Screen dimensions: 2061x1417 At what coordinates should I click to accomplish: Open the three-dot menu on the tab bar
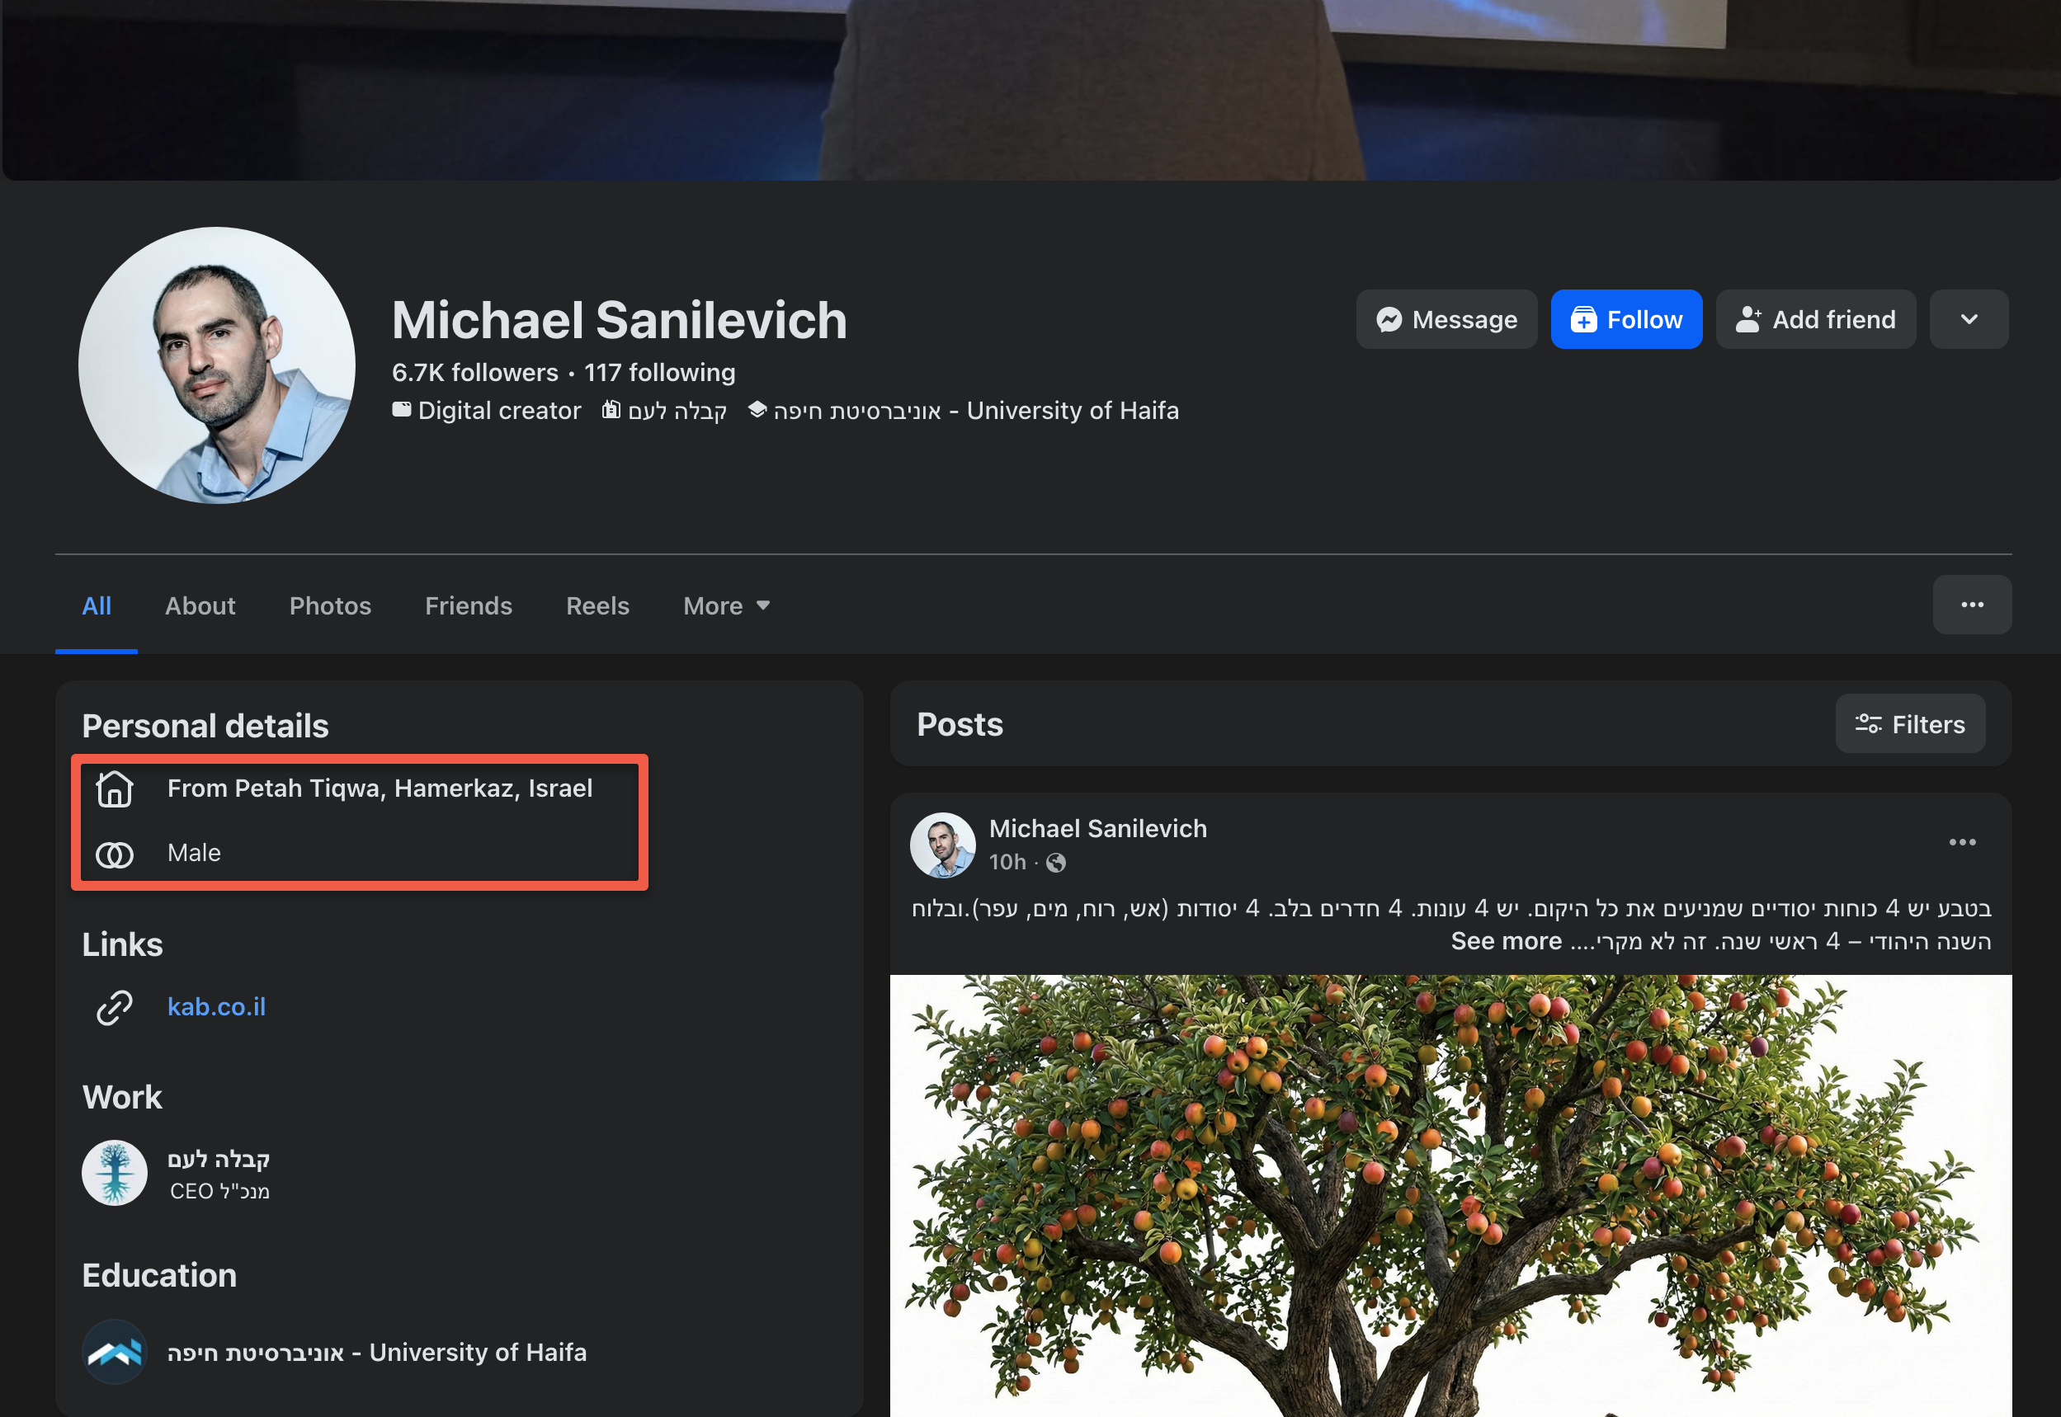pos(1971,605)
